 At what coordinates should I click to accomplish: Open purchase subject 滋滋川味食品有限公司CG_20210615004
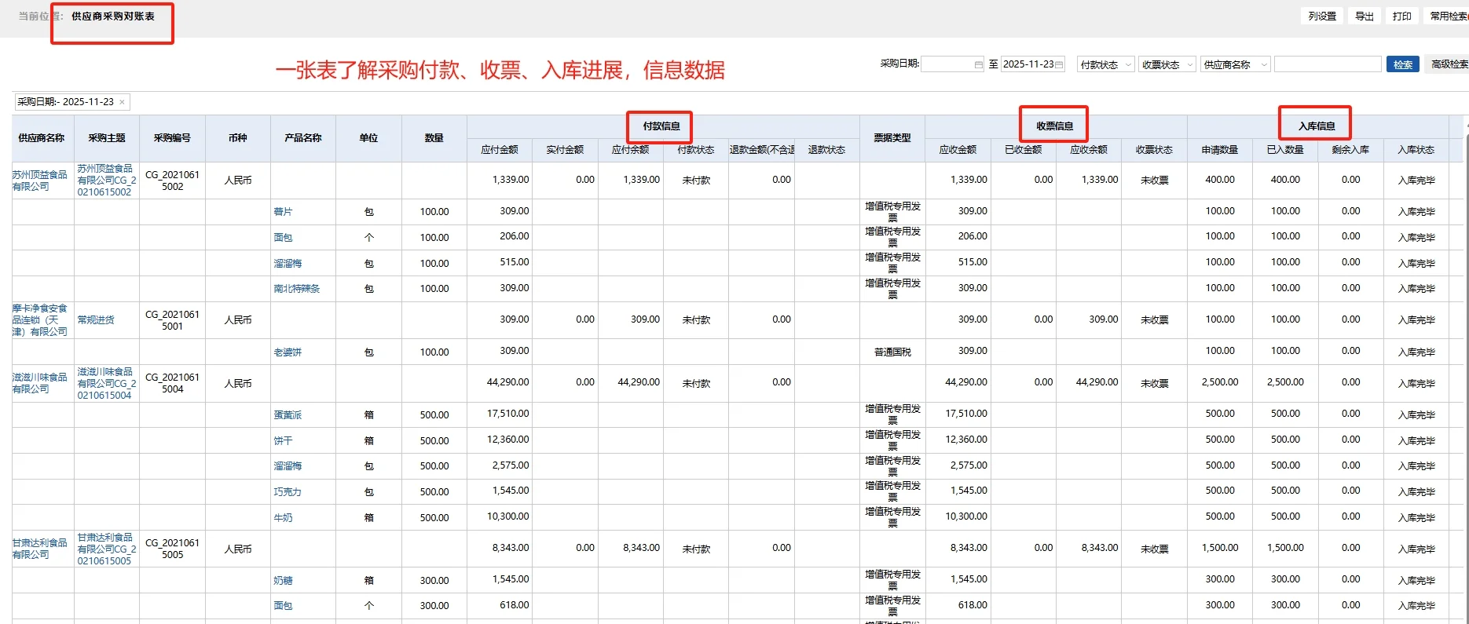click(x=107, y=383)
